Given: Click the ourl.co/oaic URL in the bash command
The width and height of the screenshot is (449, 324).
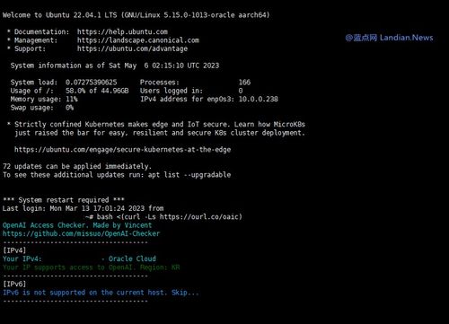Looking at the screenshot, I should pos(199,216).
